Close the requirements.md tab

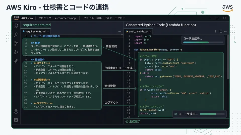point(48,31)
